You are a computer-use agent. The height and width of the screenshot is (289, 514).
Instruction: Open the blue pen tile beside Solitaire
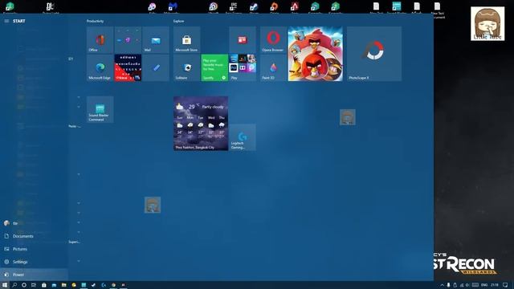tap(156, 67)
